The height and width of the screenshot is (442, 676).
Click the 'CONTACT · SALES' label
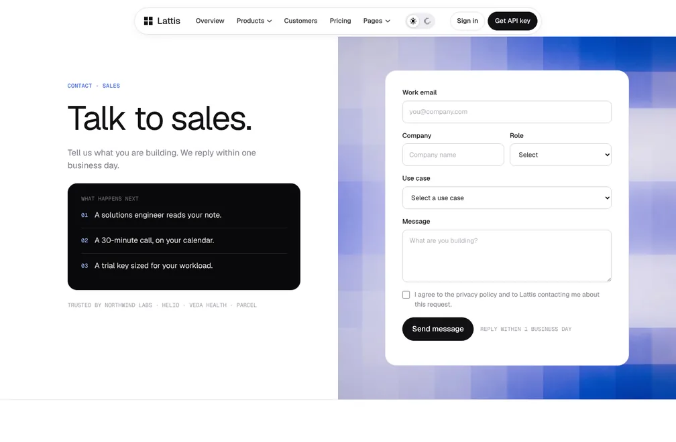point(94,86)
